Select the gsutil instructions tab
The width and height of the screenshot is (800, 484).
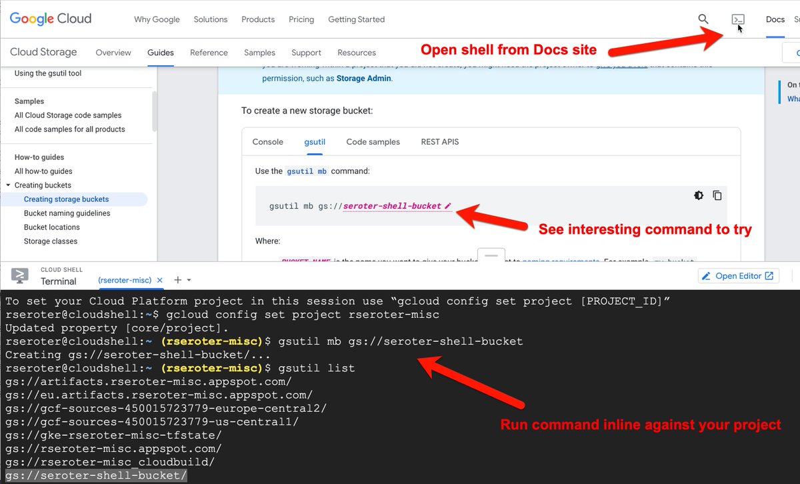[315, 142]
